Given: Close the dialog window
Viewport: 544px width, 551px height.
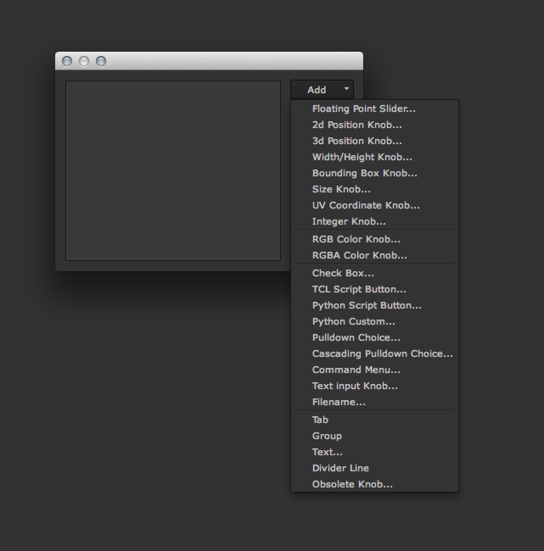Looking at the screenshot, I should pyautogui.click(x=67, y=61).
